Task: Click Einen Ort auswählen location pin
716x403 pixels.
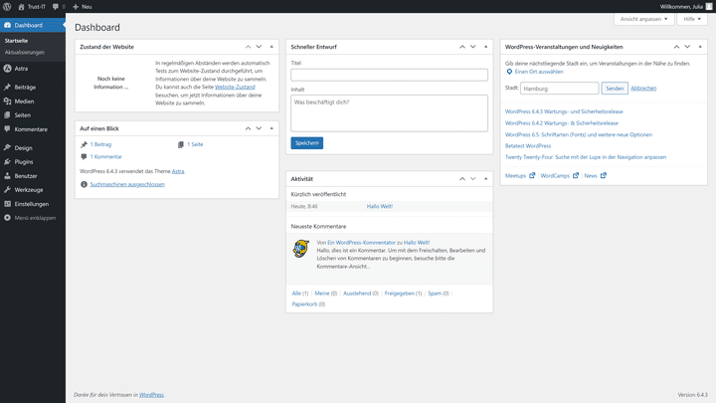Action: point(509,72)
